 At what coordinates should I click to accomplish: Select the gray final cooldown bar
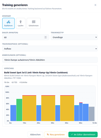pyautogui.click(x=92, y=114)
